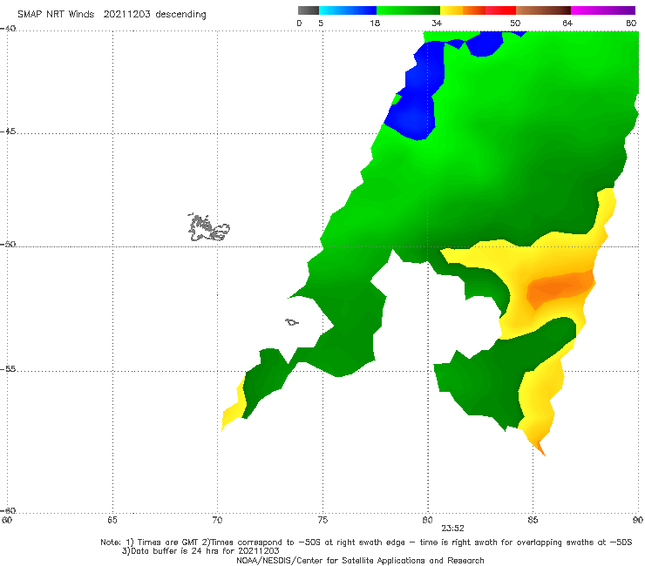Pick the yellow-orange segment of the color bar
Image resolution: width=645 pixels, height=566 pixels.
pos(463,10)
